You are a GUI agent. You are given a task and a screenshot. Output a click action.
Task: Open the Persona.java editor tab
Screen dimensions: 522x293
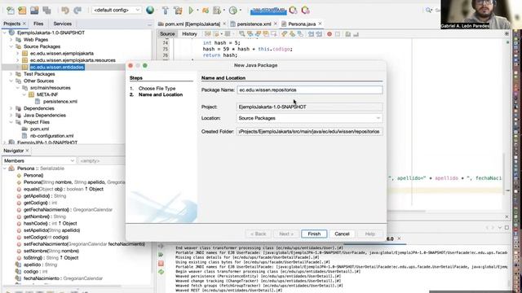(x=302, y=24)
